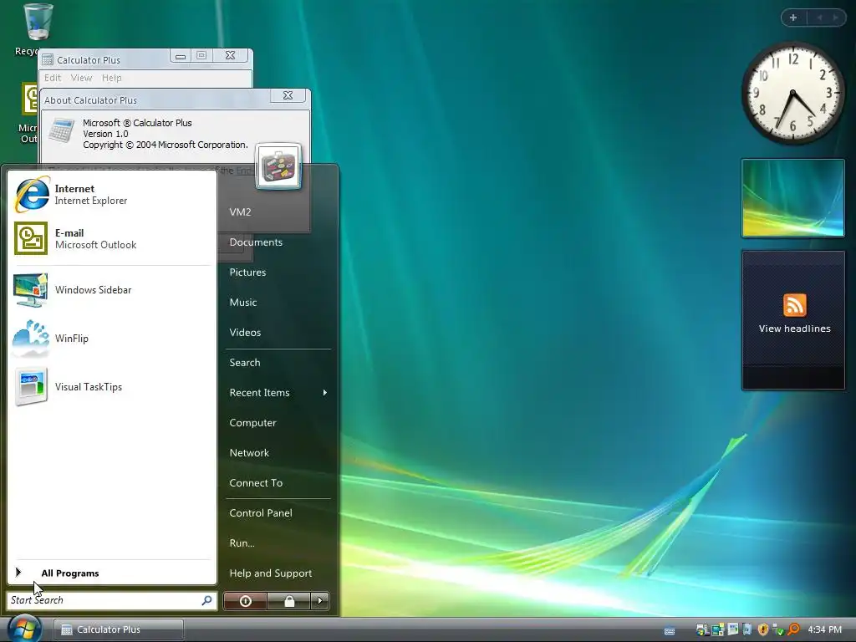856x642 pixels.
Task: Lock the computer using padlock button
Action: coord(288,601)
